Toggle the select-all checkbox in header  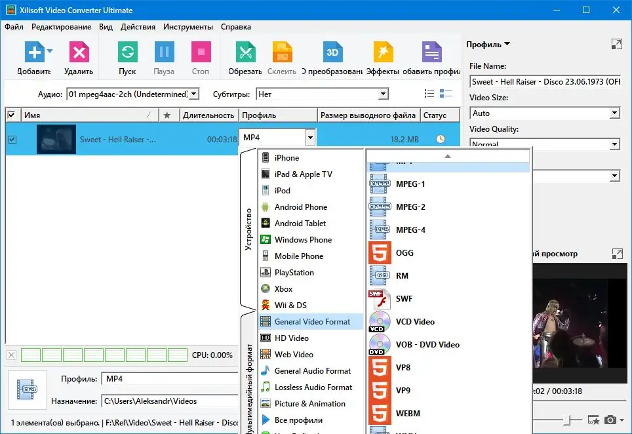(11, 115)
